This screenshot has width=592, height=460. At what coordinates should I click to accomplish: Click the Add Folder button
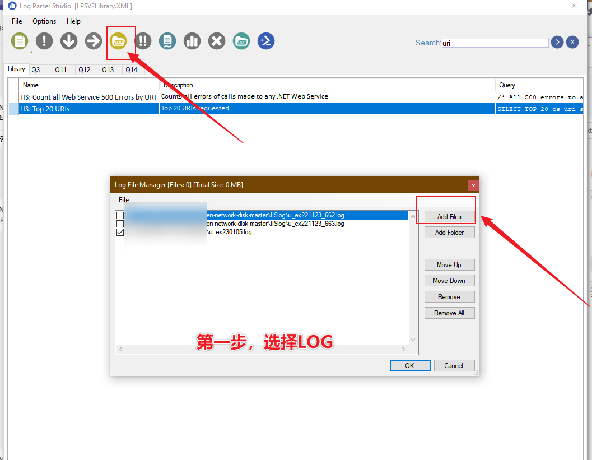(449, 233)
